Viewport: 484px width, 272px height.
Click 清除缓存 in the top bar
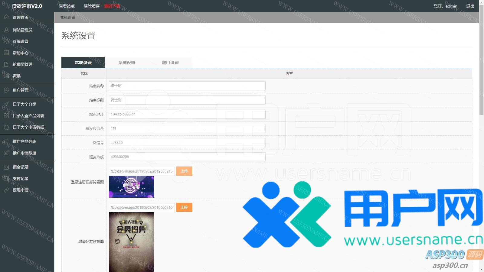91,6
